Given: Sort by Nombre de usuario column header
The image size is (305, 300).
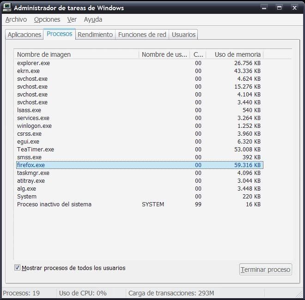Looking at the screenshot, I should [x=165, y=54].
